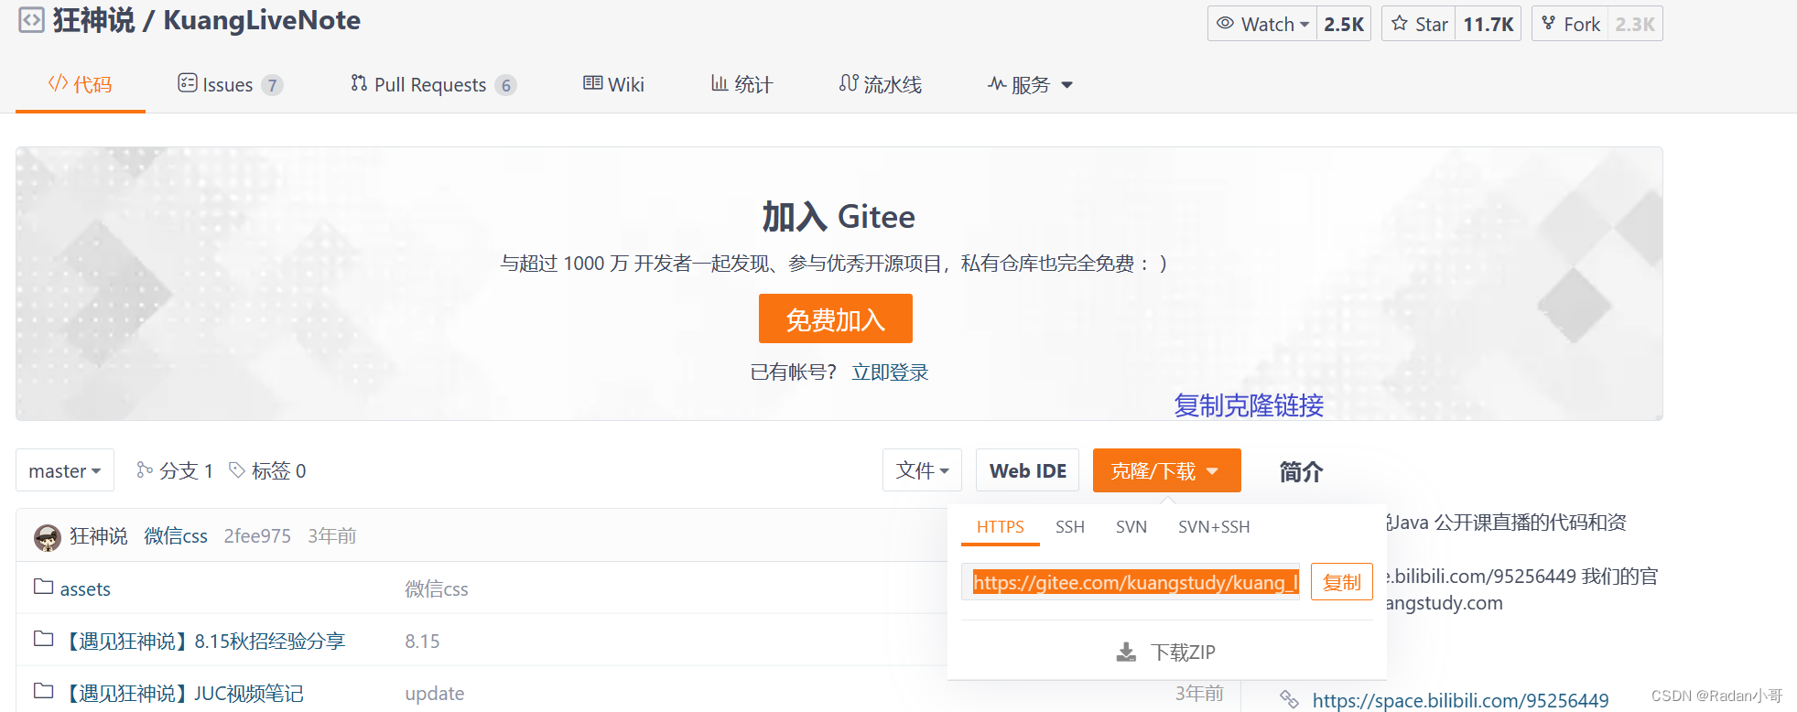
Task: Click the 立即登录 link
Action: tap(890, 372)
